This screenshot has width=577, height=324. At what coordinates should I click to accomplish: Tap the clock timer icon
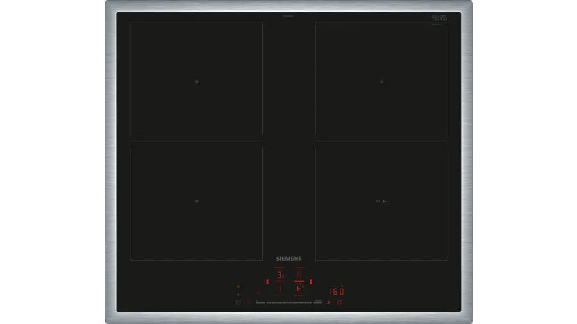point(339,302)
